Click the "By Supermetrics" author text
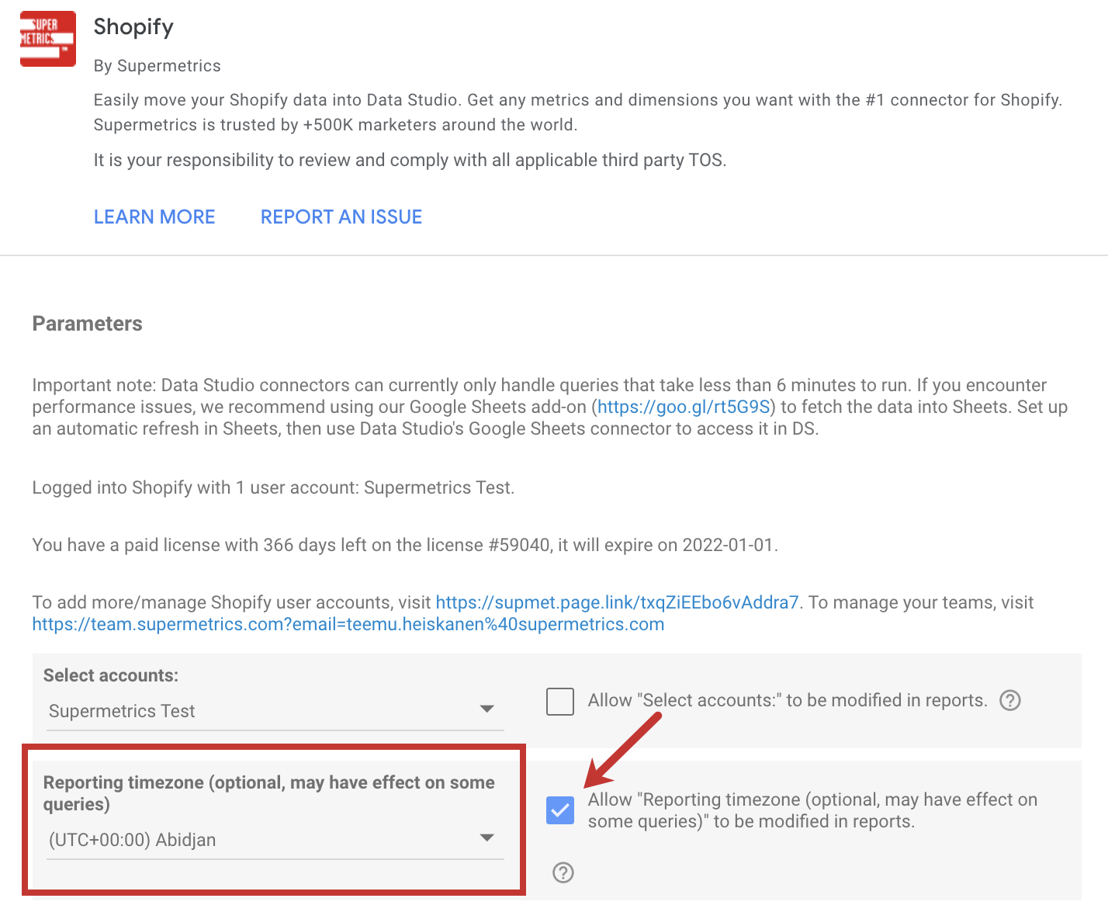Screen dimensions: 1108x919 pos(158,66)
